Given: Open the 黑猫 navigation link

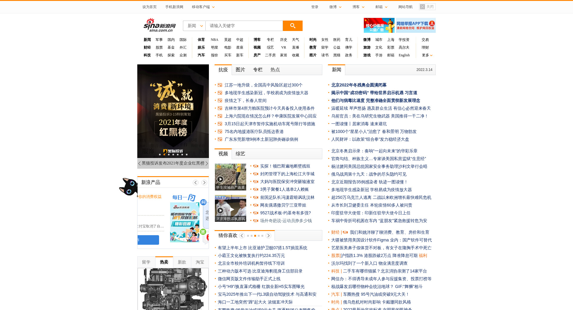Looking at the screenshot, I should pos(337,55).
